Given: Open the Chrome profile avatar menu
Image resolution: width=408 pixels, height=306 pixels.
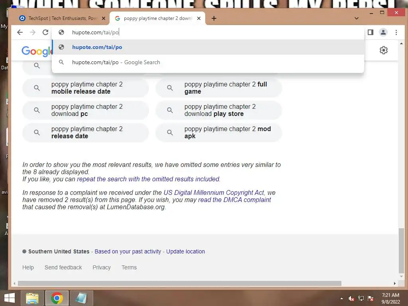Looking at the screenshot, I should coord(383,32).
